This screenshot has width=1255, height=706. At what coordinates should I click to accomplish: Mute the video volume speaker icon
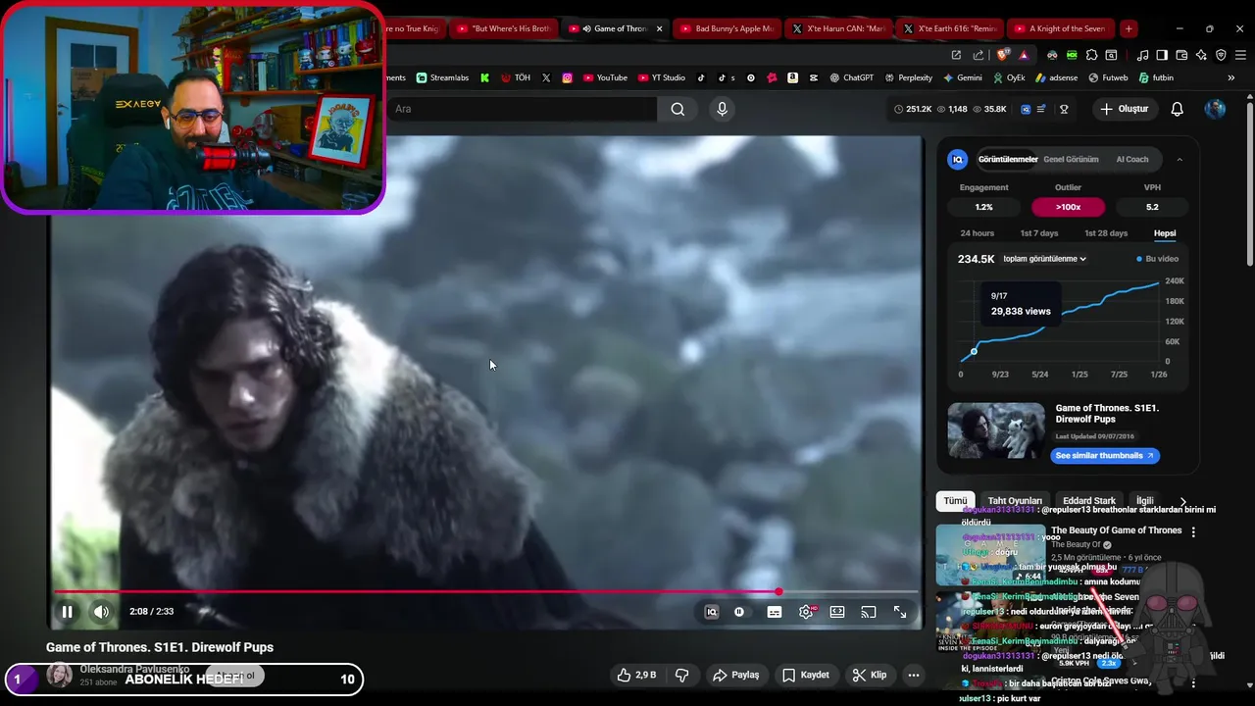click(x=101, y=612)
